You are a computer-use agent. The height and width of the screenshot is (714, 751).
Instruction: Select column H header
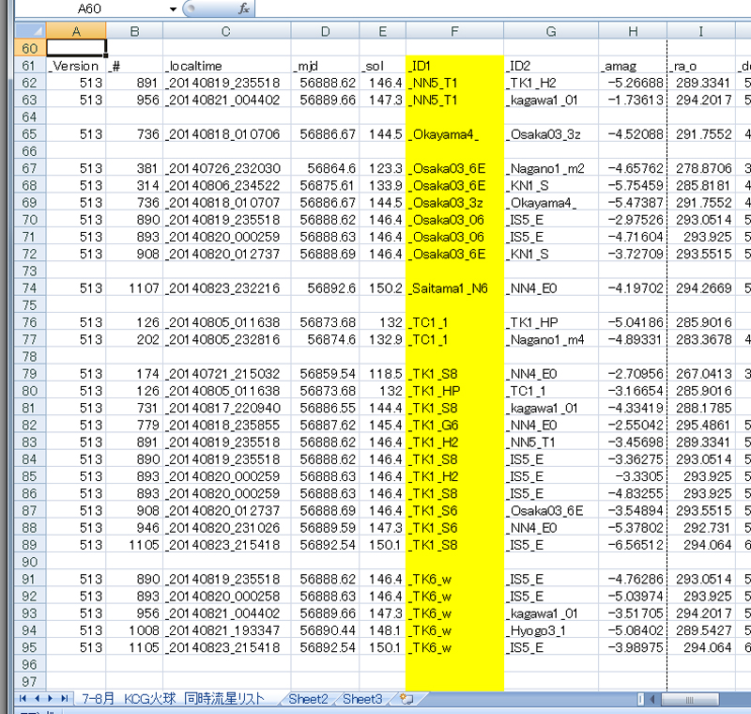coord(633,31)
